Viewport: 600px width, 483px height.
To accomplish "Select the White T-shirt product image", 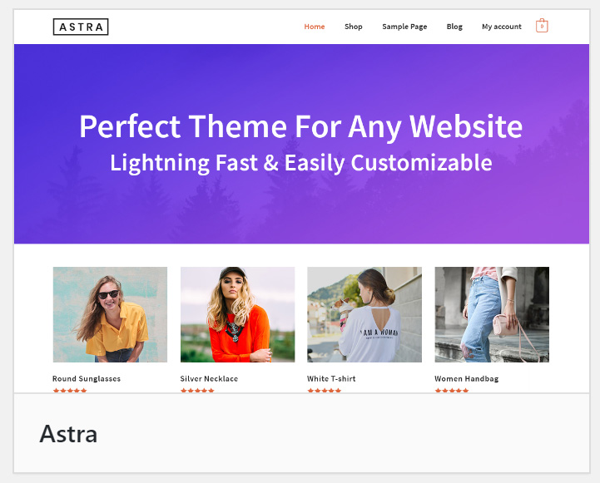I will (x=364, y=314).
